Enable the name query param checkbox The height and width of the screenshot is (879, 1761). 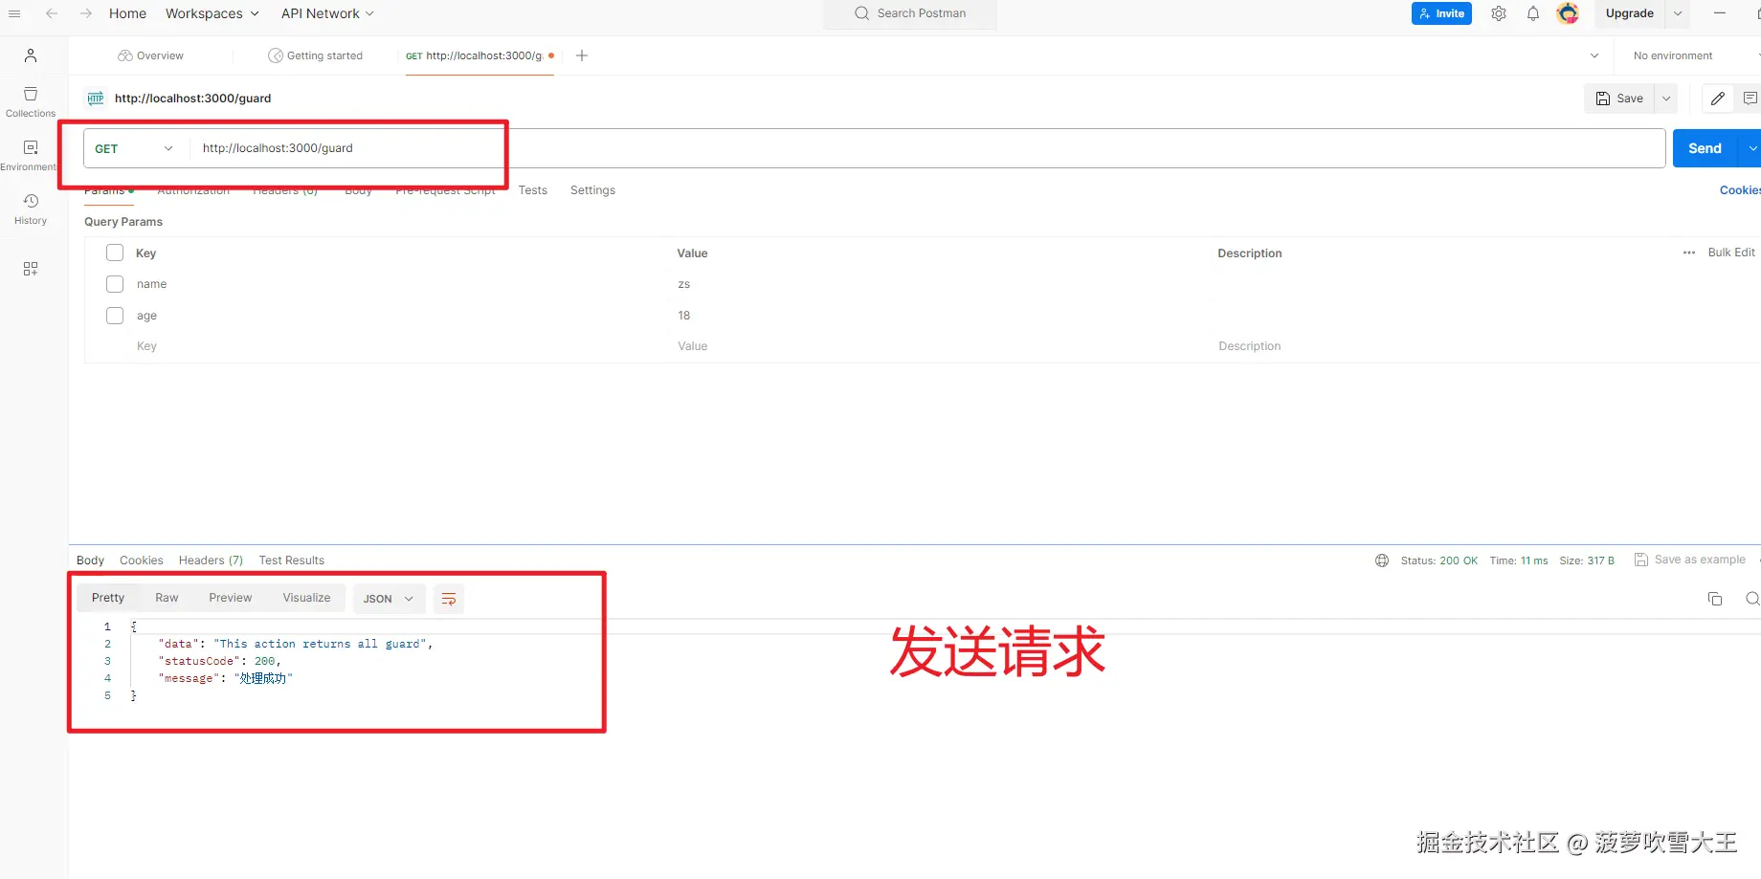115,283
